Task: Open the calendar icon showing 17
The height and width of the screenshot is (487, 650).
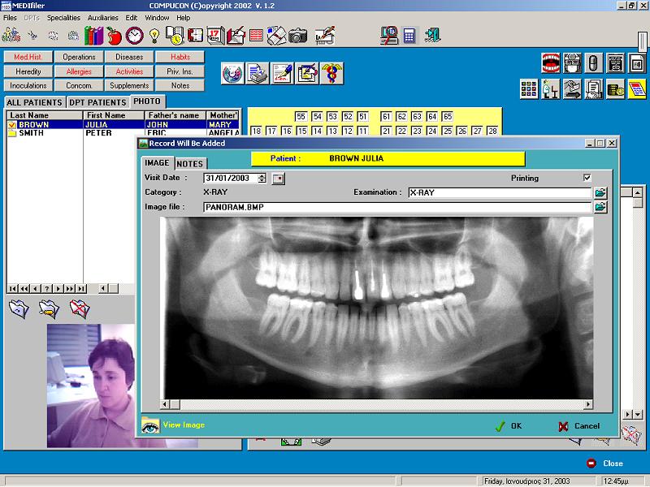Action: [x=215, y=36]
